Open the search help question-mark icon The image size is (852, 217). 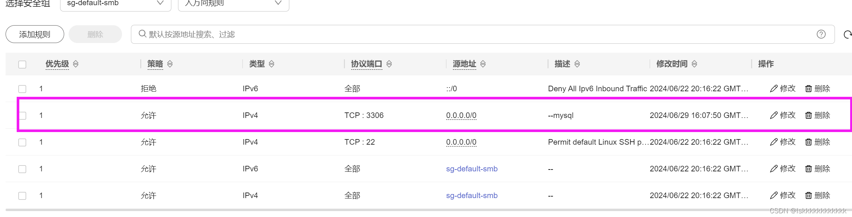pos(821,34)
